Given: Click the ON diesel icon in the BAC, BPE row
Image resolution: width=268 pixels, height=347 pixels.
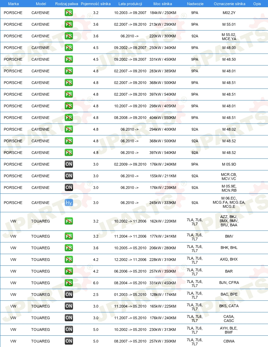Looking at the screenshot, I should [69, 294].
